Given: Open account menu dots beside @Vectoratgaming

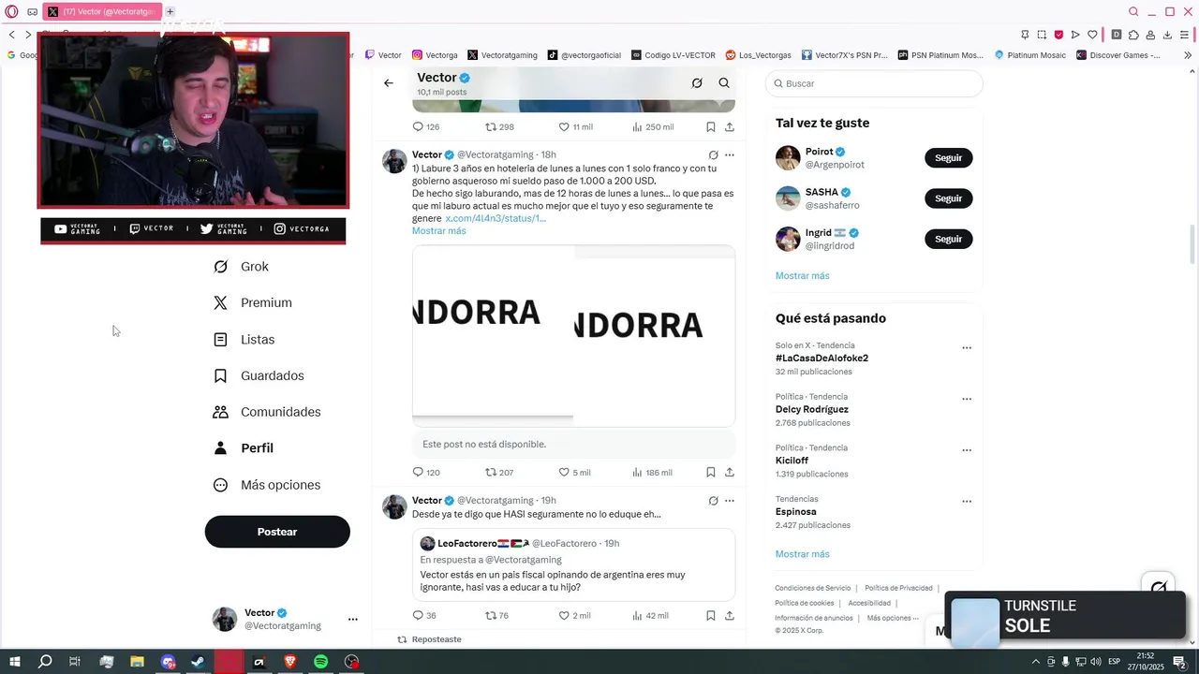Looking at the screenshot, I should click(353, 620).
